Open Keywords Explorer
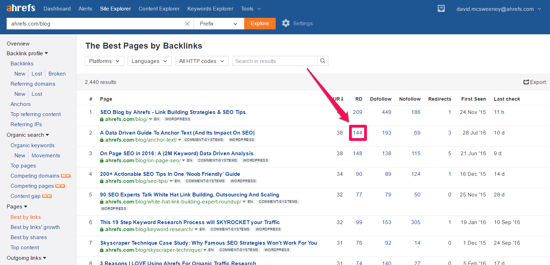 point(210,9)
